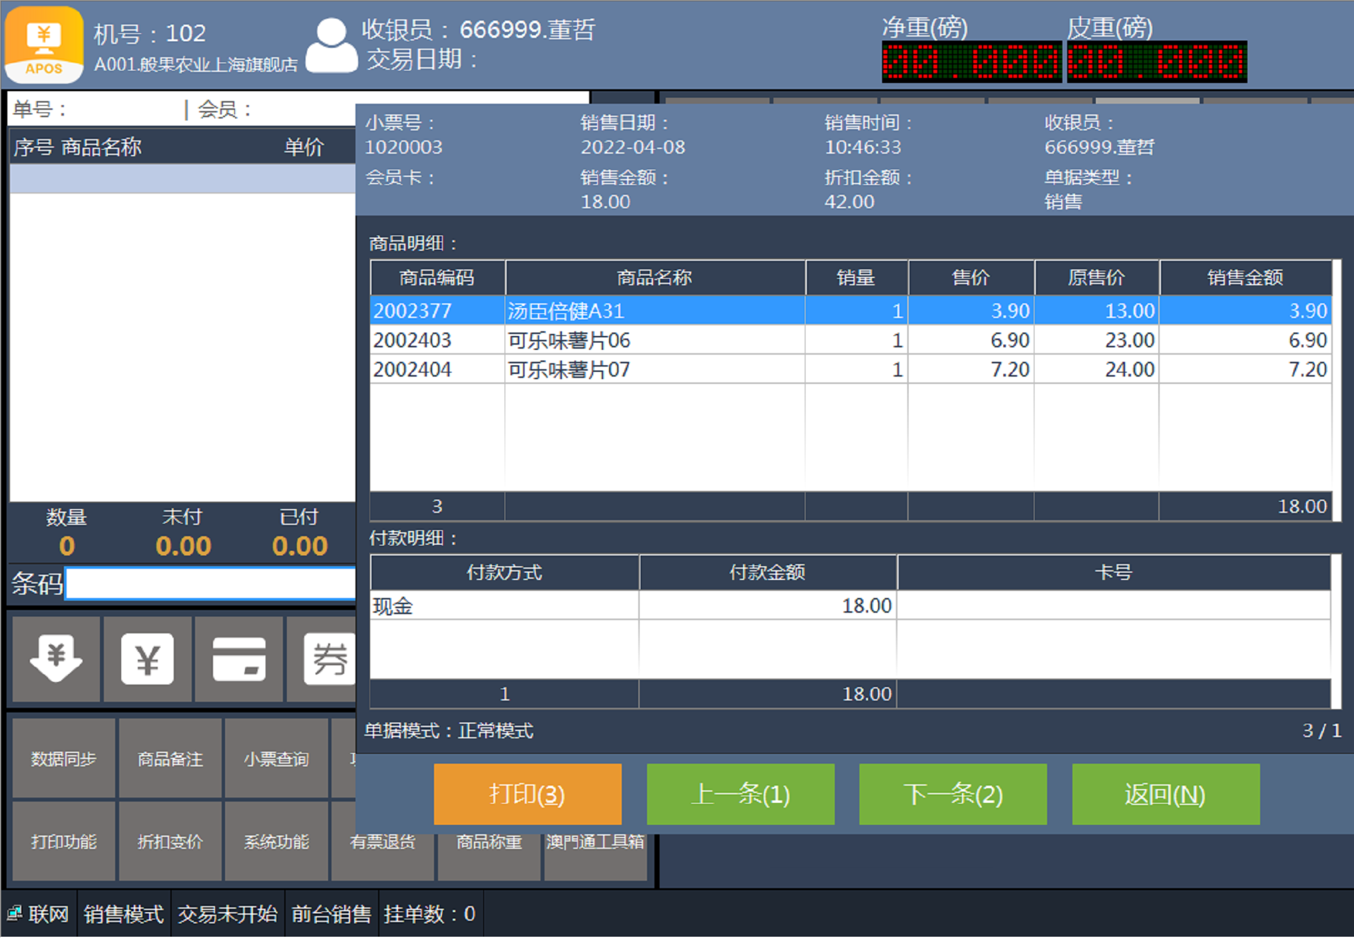
Task: Click the 联网 network status icon
Action: (x=15, y=913)
